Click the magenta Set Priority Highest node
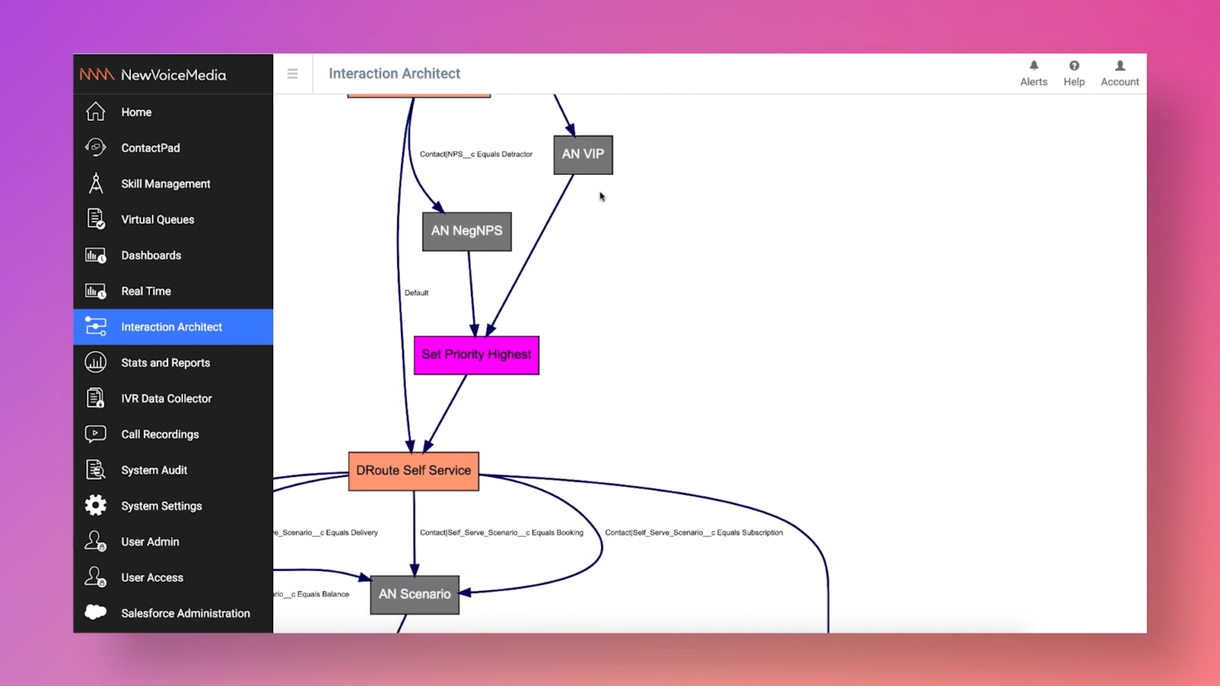Screen dimensions: 1220x686 [x=476, y=355]
